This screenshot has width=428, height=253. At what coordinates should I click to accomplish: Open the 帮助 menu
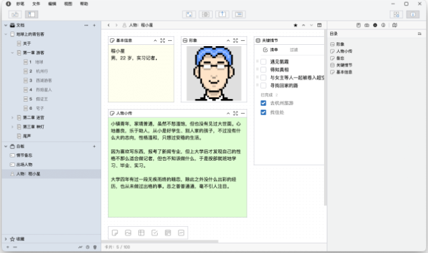[x=84, y=4]
